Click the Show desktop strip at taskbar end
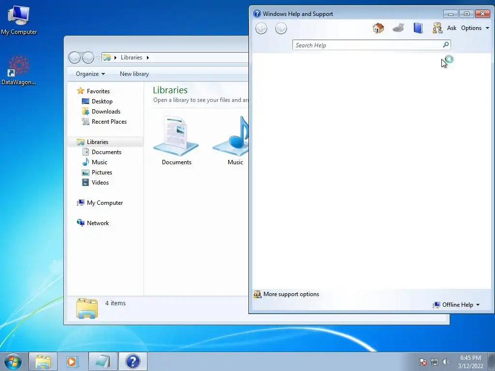This screenshot has width=495, height=371. pos(492,361)
